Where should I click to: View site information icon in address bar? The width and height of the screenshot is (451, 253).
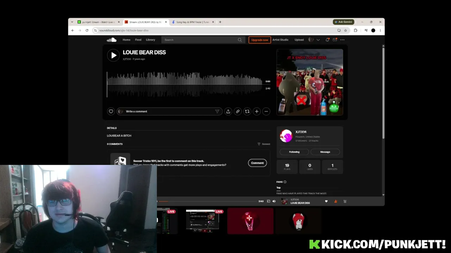(95, 31)
